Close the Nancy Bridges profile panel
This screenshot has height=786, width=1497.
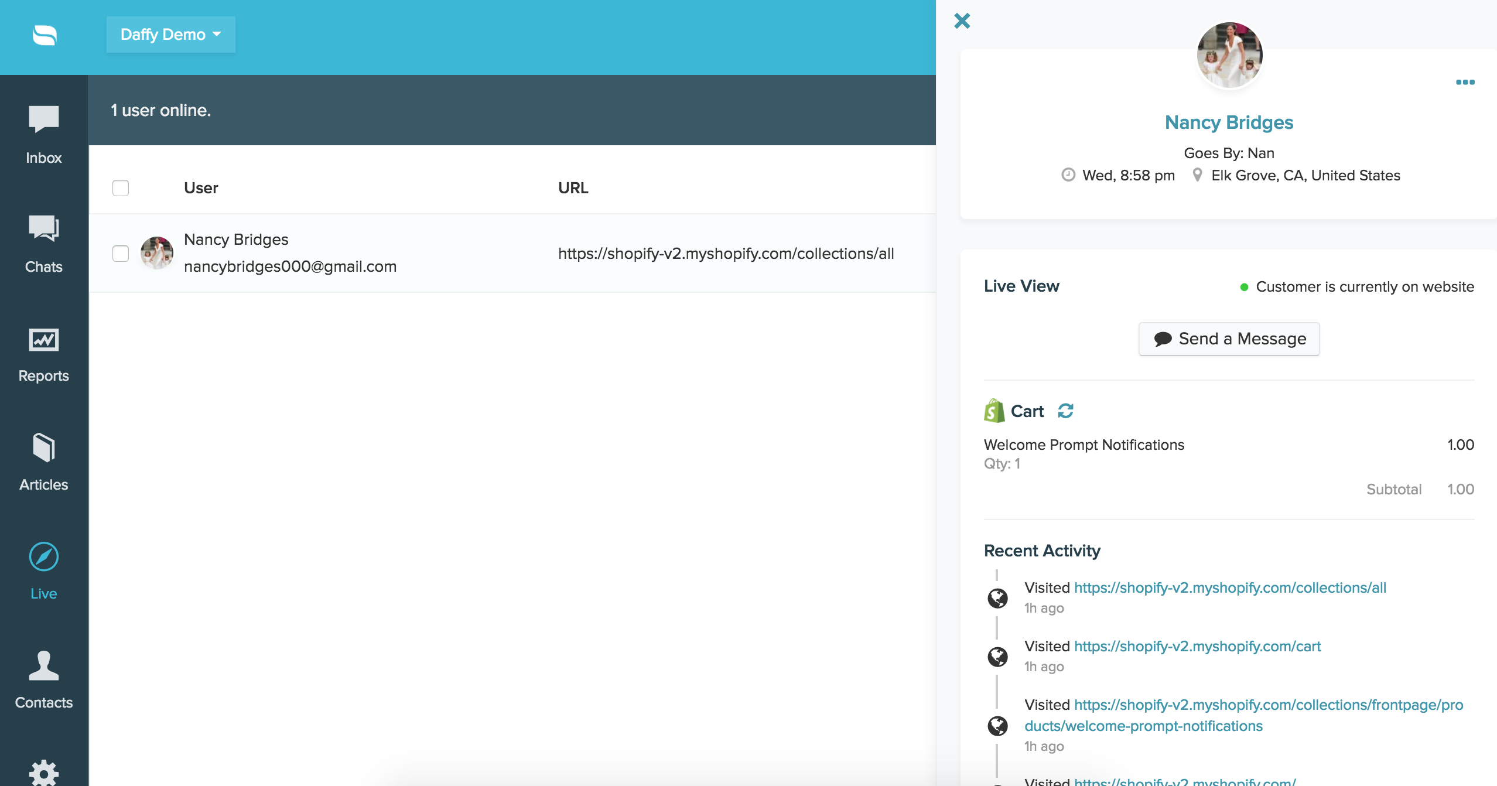[x=962, y=20]
